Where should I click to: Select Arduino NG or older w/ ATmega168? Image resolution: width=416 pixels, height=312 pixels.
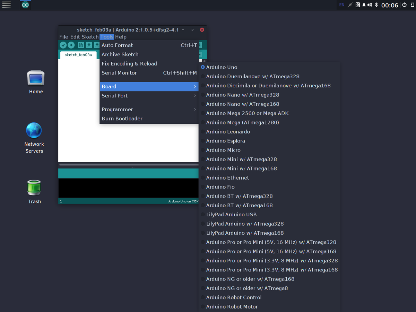(269, 279)
